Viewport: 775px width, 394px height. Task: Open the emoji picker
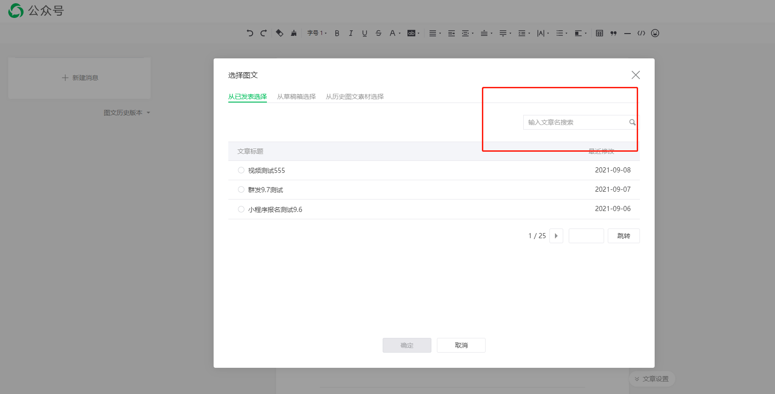[x=655, y=33]
